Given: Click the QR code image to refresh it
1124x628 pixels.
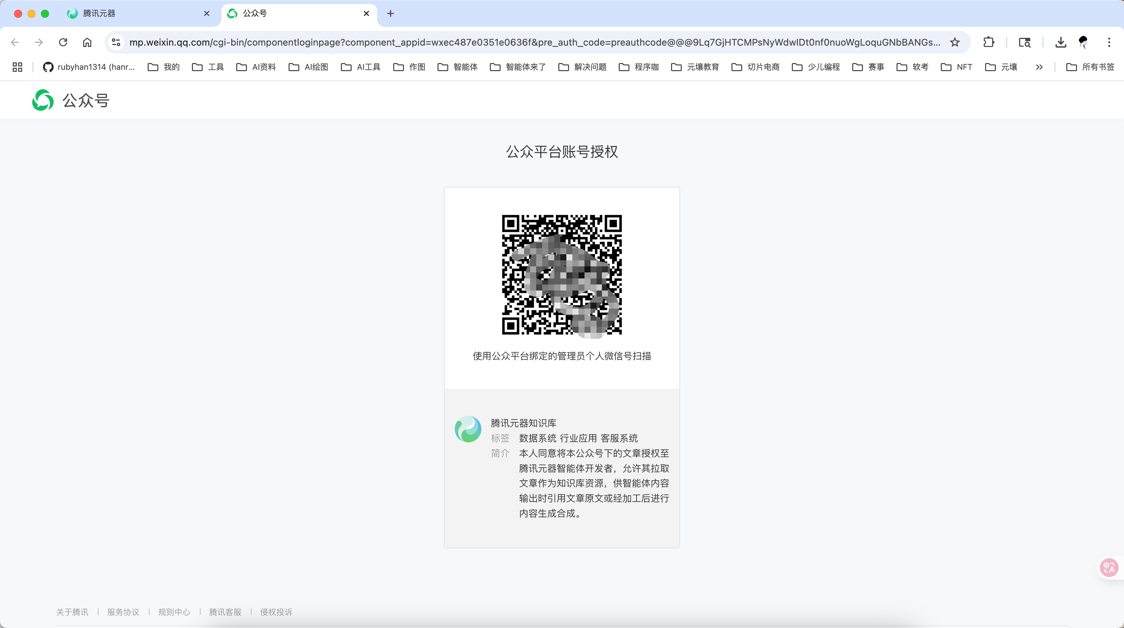Looking at the screenshot, I should pyautogui.click(x=562, y=276).
